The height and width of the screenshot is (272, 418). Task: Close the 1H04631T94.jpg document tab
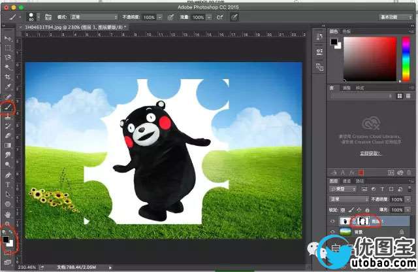(x=20, y=27)
